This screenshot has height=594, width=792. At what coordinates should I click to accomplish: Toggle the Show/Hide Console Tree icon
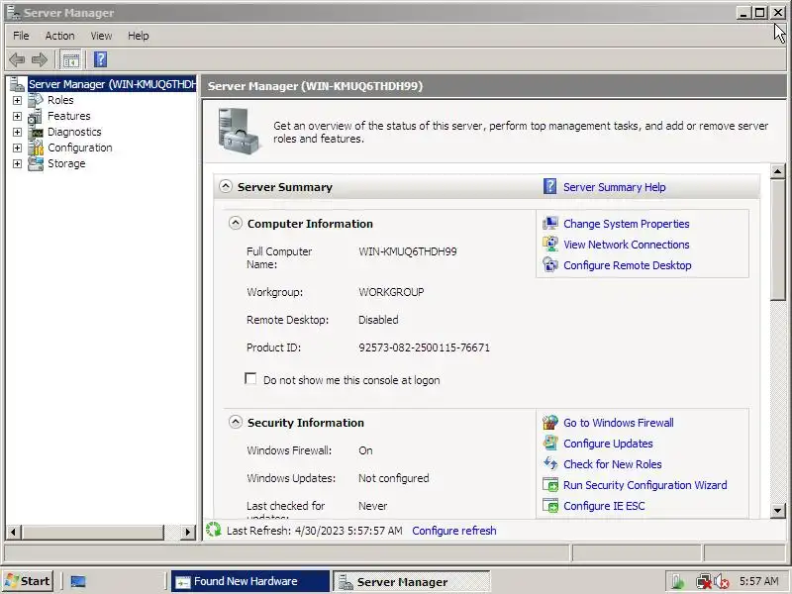70,59
